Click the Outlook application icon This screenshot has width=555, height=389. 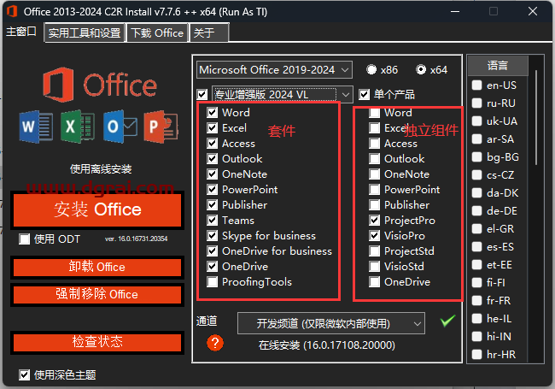tap(120, 127)
